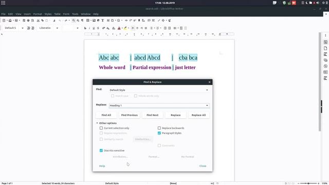Open the Find style dropdown arrow
The width and height of the screenshot is (329, 185).
[207, 90]
